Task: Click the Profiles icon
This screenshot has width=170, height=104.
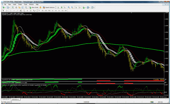Action: click(8, 8)
